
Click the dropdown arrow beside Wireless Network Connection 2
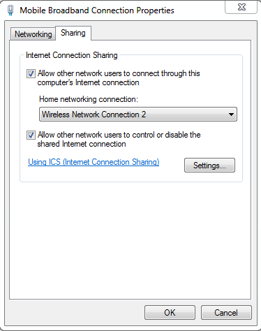231,115
